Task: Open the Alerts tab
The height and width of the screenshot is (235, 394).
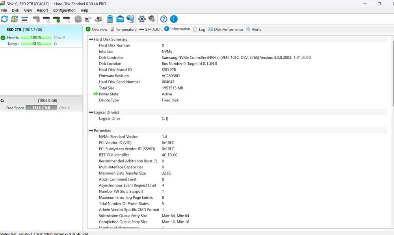Action: (254, 29)
